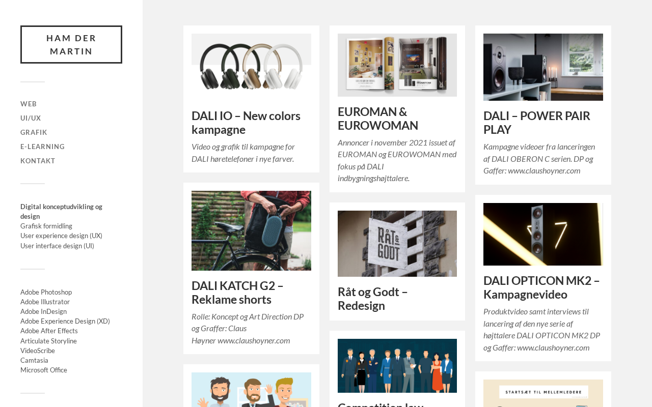652x407 pixels.
Task: Click the 'Kampagne videoer fra lanceringen' description
Action: [x=539, y=159]
